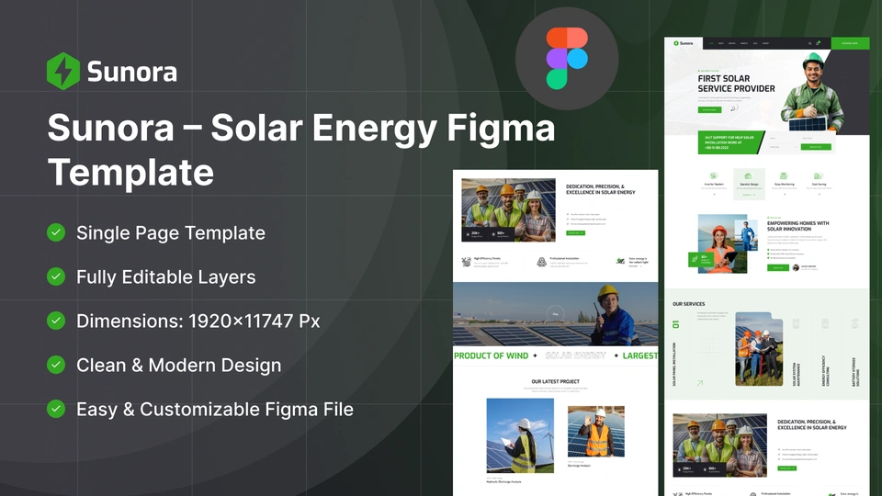Viewport: 882px width, 496px height.
Task: Click the play button on the solar panel video
Action: pos(556,314)
